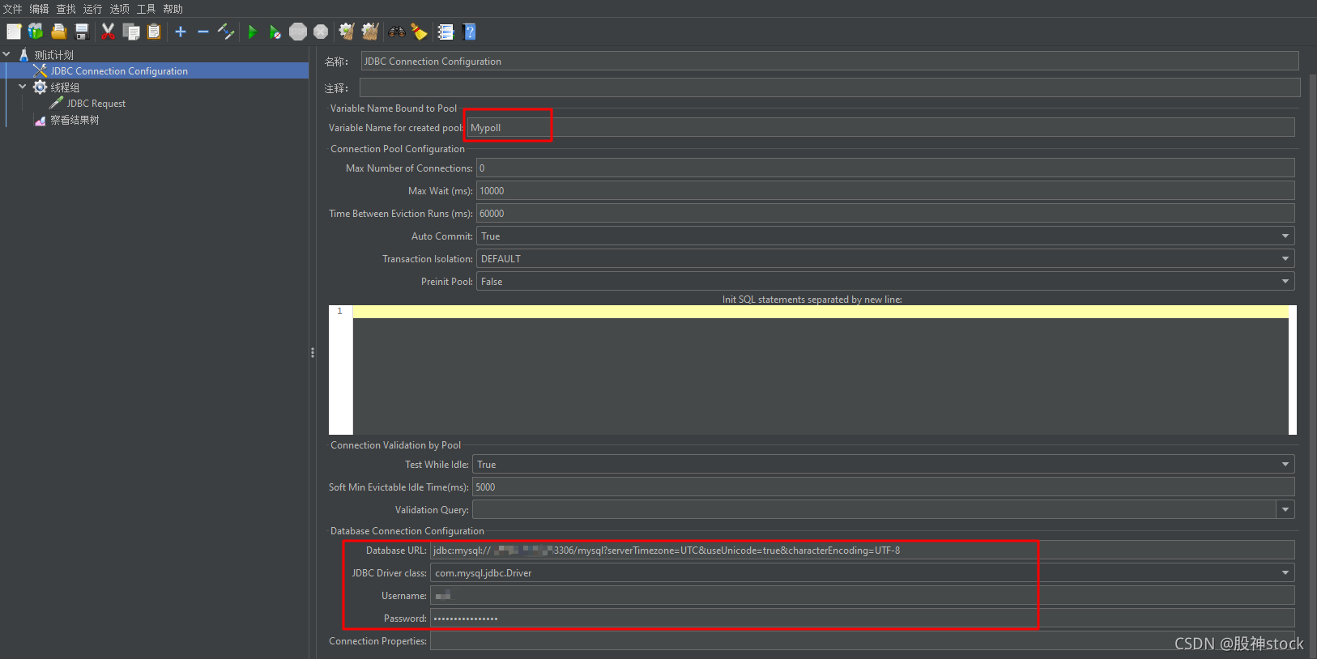
Task: Cut the selected element
Action: pyautogui.click(x=108, y=32)
